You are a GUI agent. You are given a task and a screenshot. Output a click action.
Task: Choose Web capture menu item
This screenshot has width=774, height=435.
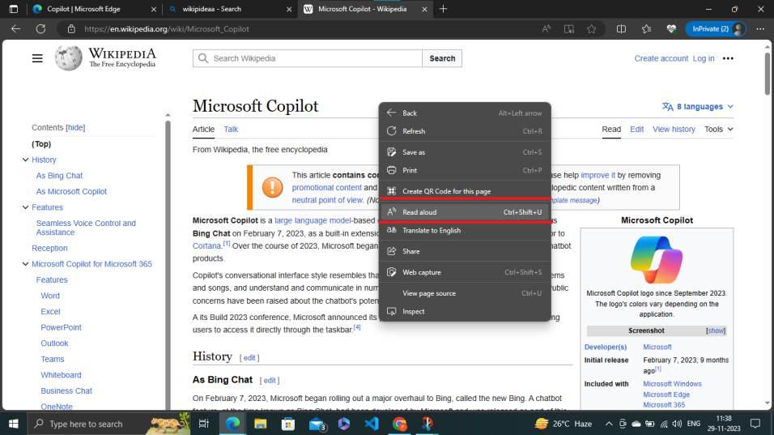pyautogui.click(x=465, y=272)
